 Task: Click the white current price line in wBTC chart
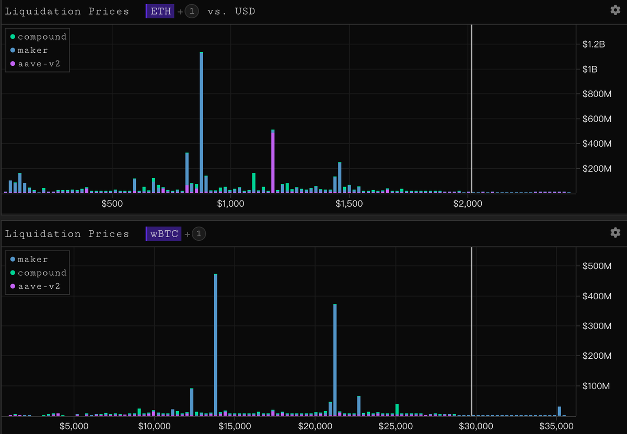pos(472,331)
